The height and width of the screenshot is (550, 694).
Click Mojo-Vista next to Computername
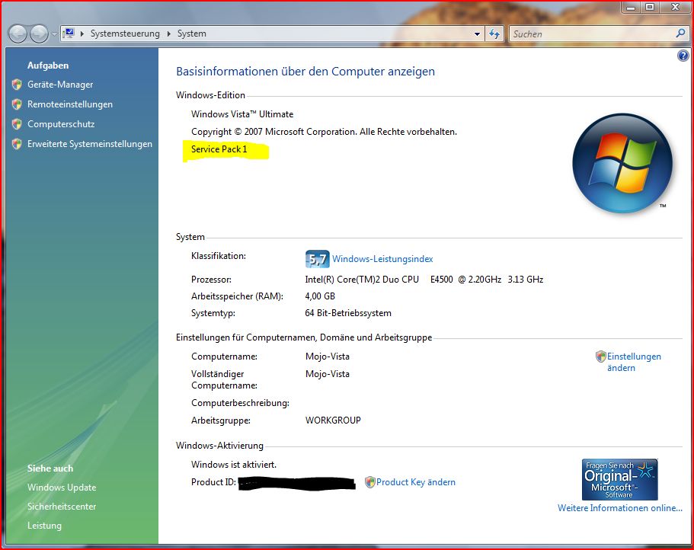pyautogui.click(x=328, y=357)
